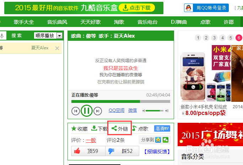The image size is (243, 165).
Task: Open 天天好歌 menu
Action: click(x=91, y=22)
